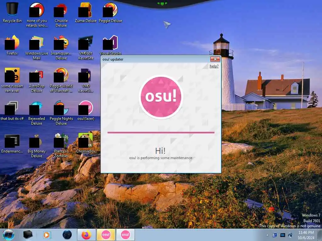Select the VM0b0t KevinSite desktop icon
The height and width of the screenshot is (241, 322).
coord(86,48)
